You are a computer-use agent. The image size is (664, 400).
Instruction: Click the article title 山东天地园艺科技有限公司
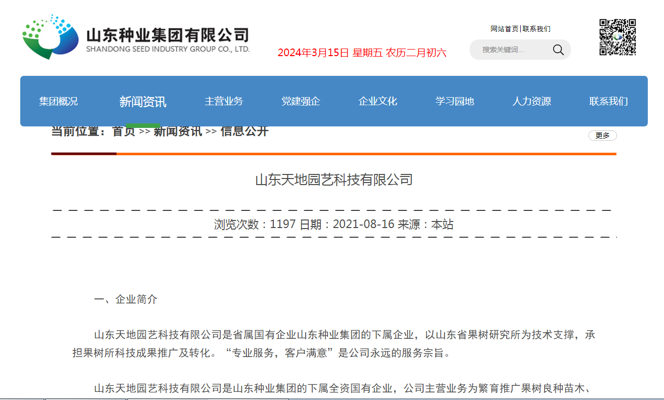[x=334, y=180]
